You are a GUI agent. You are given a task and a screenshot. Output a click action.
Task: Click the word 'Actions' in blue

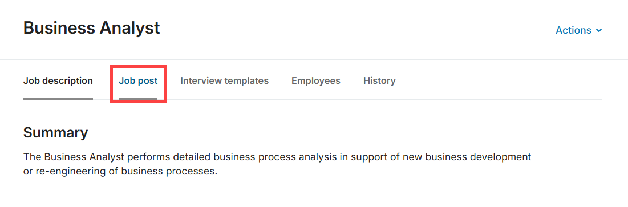pos(574,30)
